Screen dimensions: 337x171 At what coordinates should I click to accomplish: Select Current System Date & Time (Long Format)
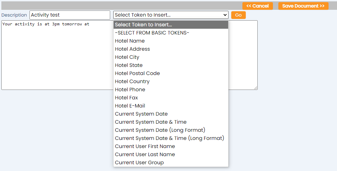(171, 138)
